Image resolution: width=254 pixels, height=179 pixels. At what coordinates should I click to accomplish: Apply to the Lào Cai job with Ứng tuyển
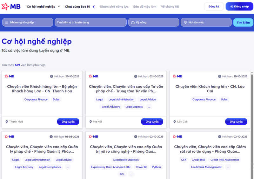[x=236, y=122]
